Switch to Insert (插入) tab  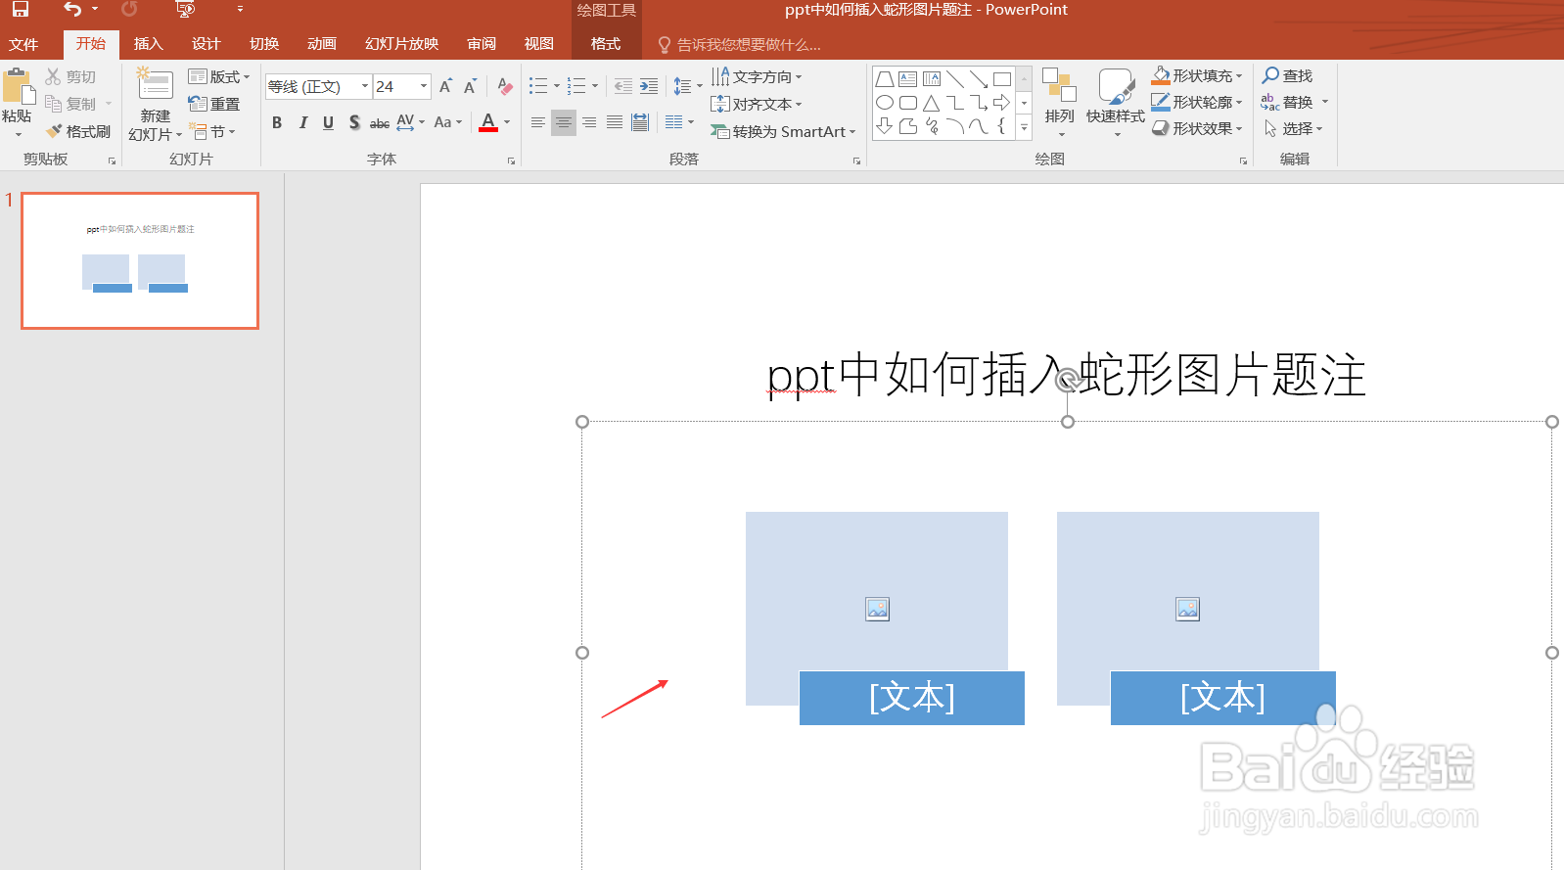coord(149,44)
